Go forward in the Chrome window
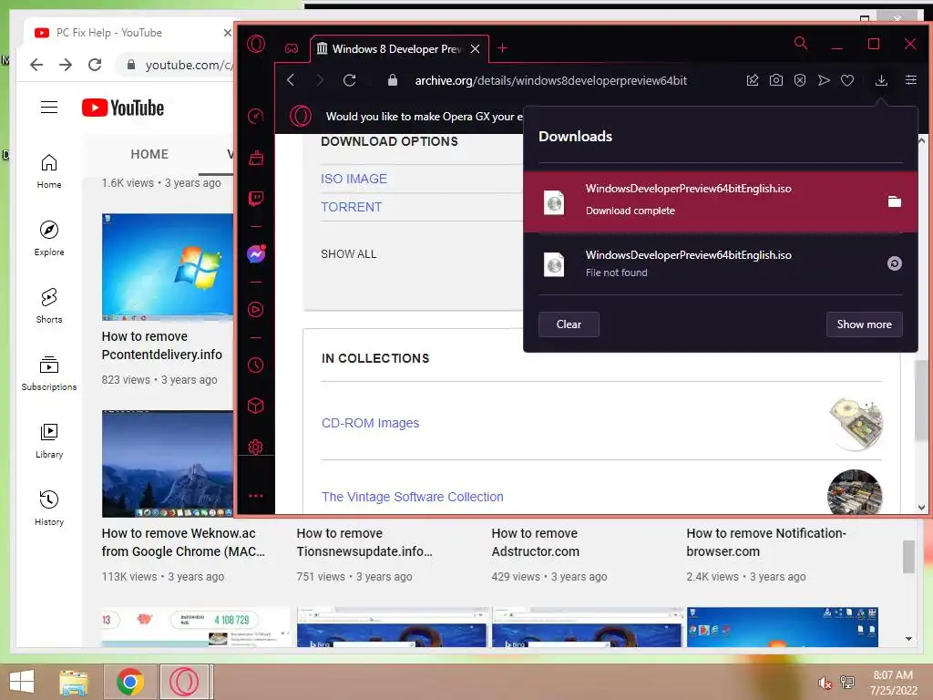 coord(66,65)
